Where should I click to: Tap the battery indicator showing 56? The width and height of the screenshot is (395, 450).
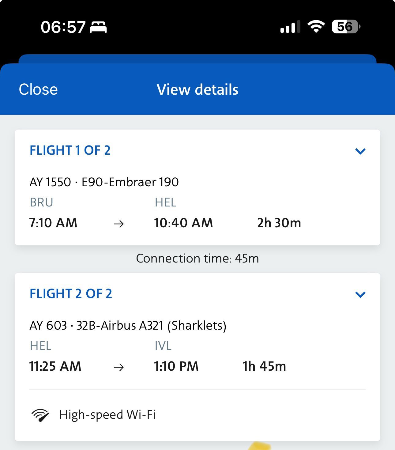point(346,27)
